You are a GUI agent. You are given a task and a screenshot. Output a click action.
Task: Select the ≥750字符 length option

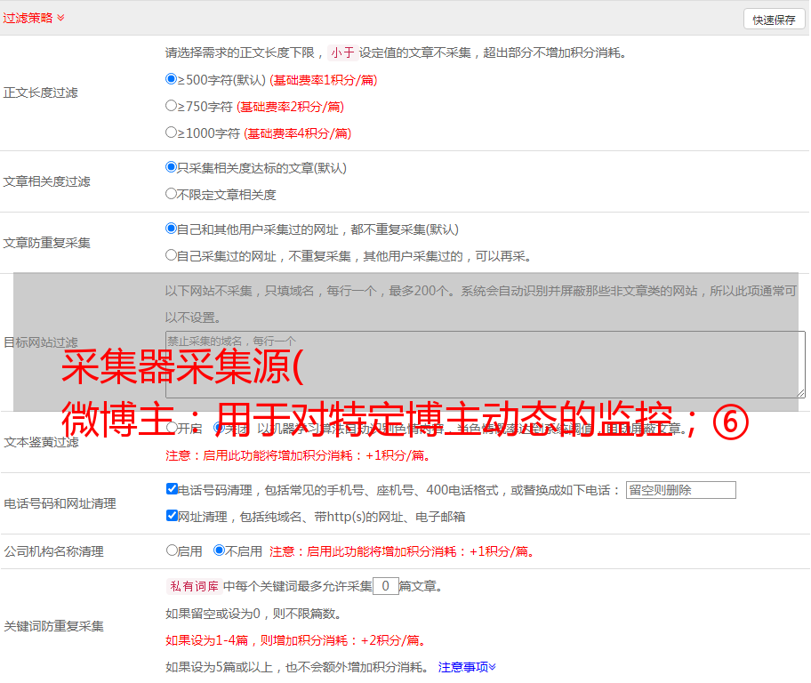coord(171,106)
